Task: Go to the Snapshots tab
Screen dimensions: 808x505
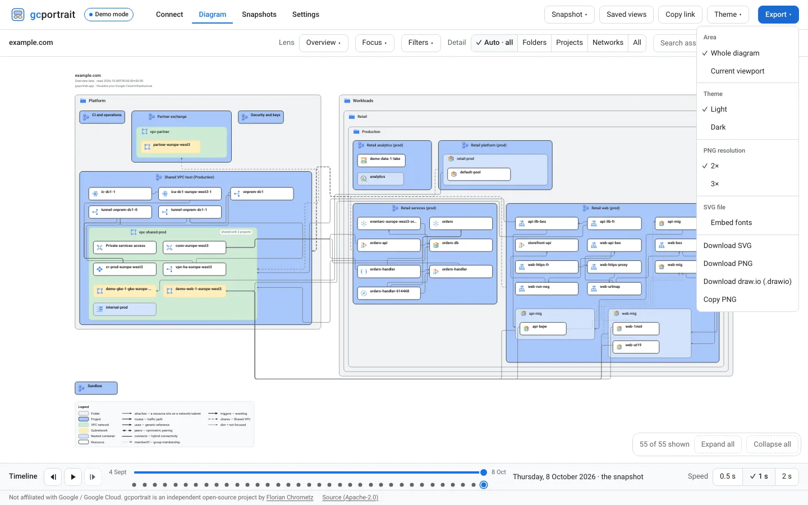Action: (x=259, y=15)
